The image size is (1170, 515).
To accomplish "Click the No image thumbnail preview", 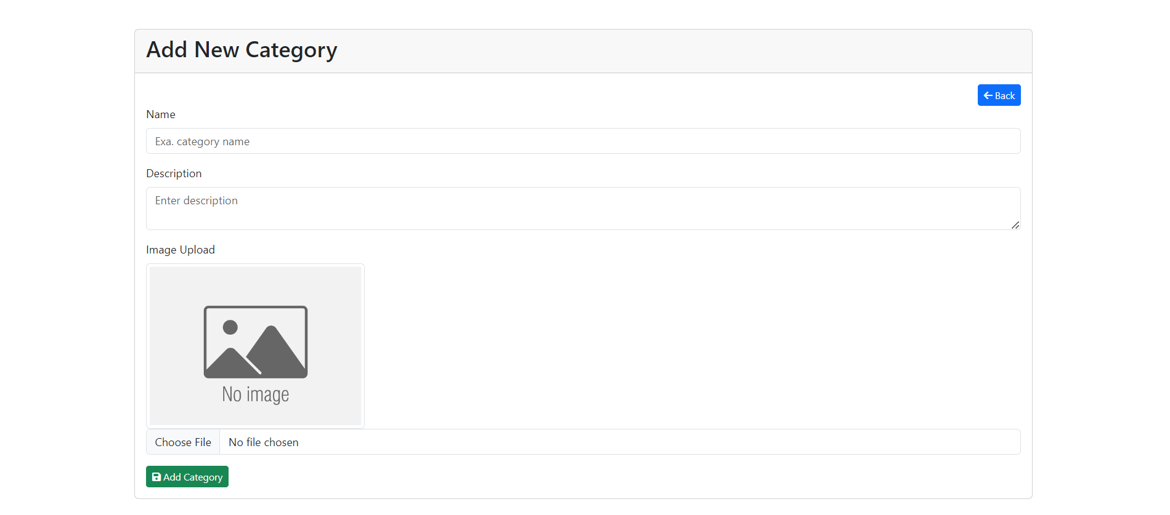I will pyautogui.click(x=255, y=345).
